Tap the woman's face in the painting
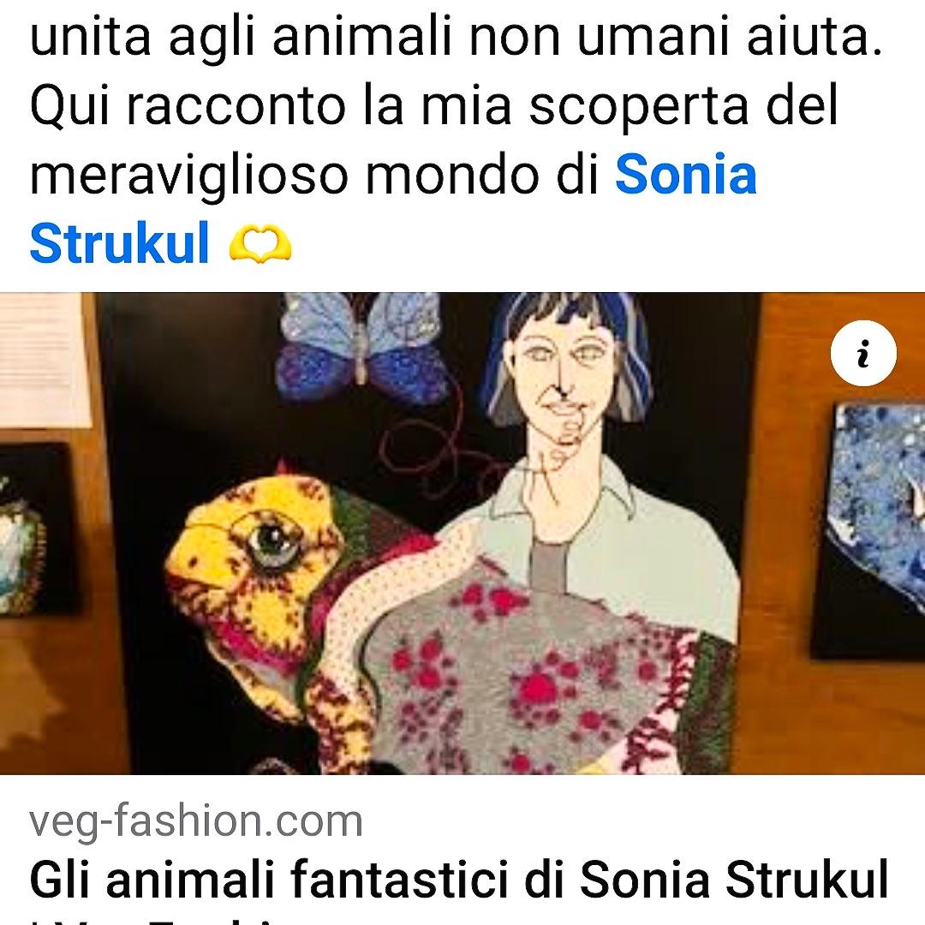The height and width of the screenshot is (925, 925). click(x=561, y=378)
